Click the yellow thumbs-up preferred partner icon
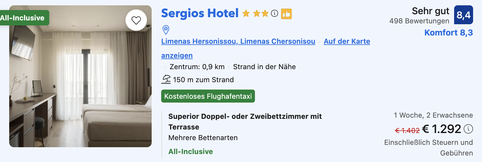This screenshot has height=162, width=482. [286, 14]
